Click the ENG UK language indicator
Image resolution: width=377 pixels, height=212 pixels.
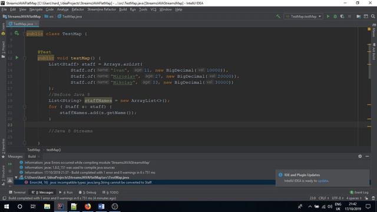[338, 207]
